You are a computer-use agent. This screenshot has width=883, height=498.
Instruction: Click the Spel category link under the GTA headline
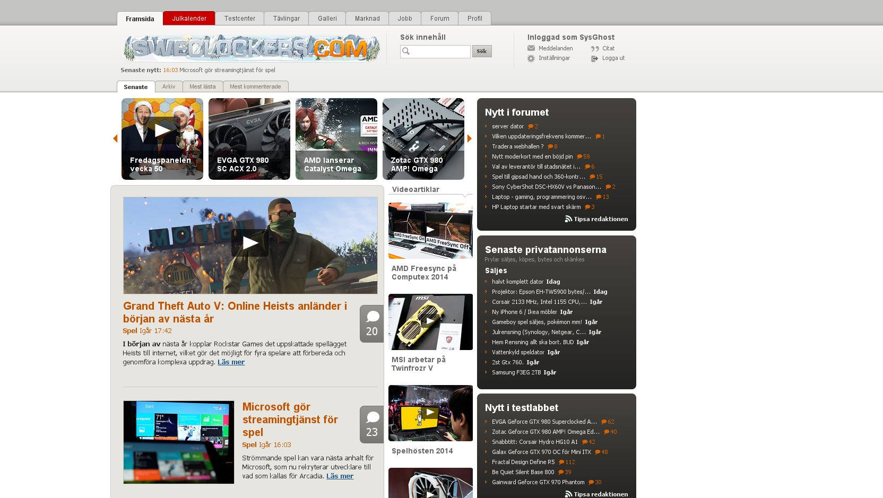click(x=130, y=331)
